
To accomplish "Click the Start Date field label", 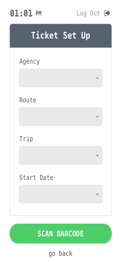I will (x=36, y=177).
